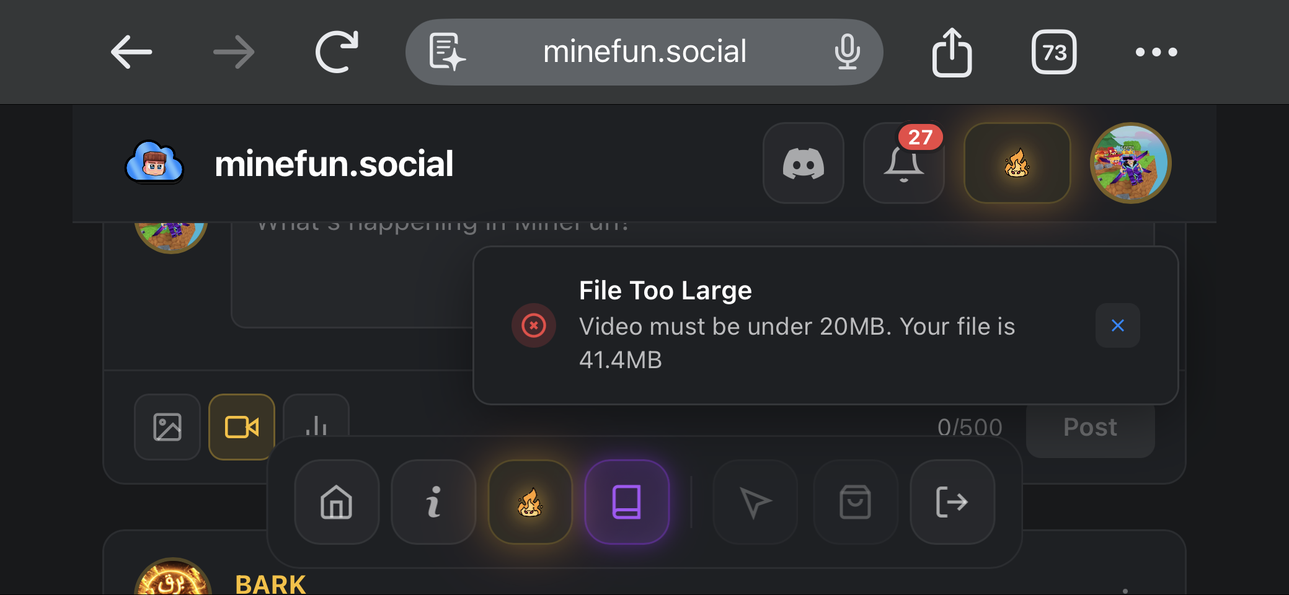
Task: Open profile avatar in header
Action: tap(1130, 164)
